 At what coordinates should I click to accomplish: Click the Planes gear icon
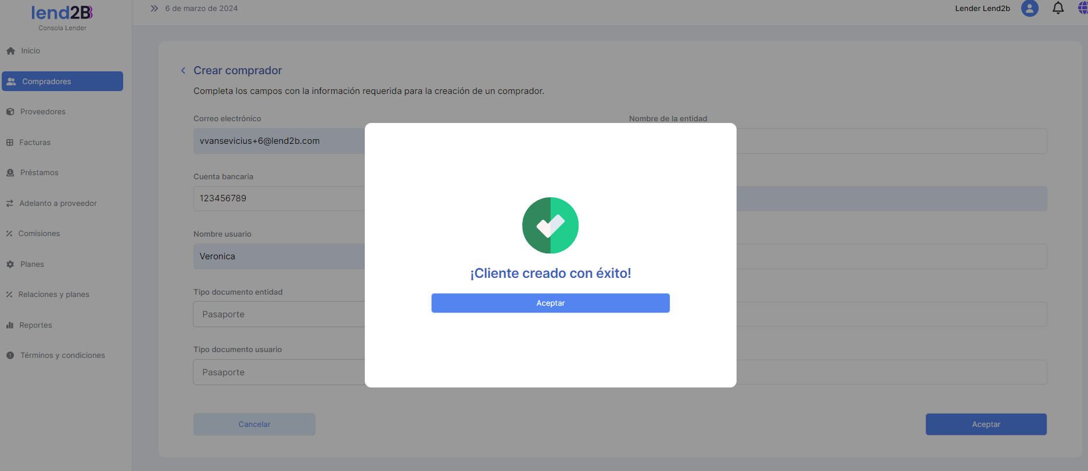pos(10,264)
